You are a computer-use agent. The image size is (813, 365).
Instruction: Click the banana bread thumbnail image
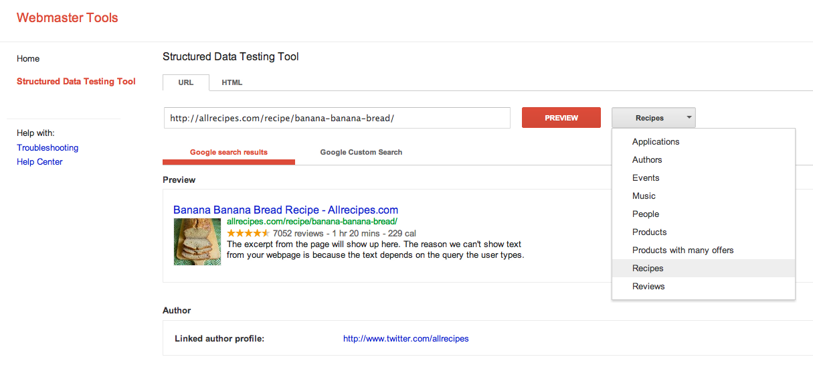pos(197,241)
